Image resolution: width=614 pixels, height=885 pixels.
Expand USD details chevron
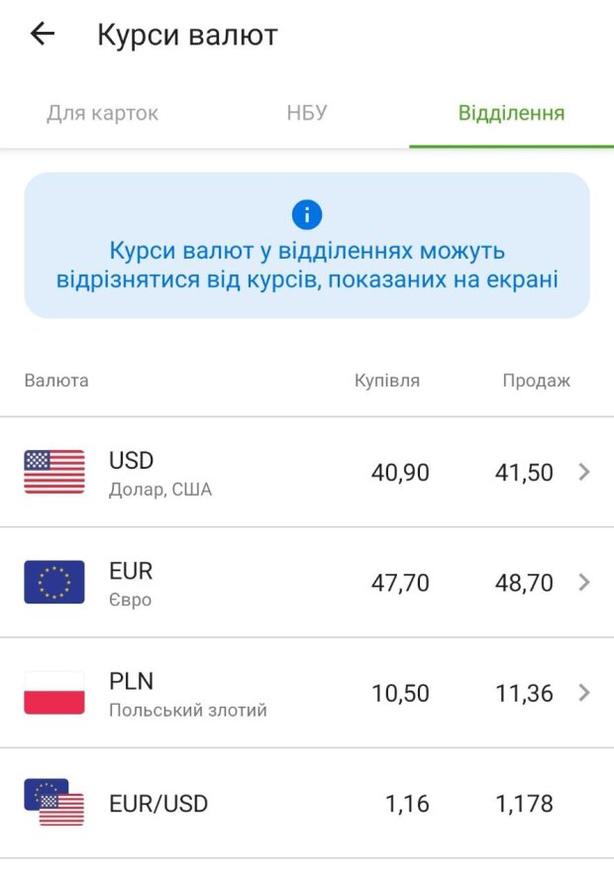coord(584,473)
